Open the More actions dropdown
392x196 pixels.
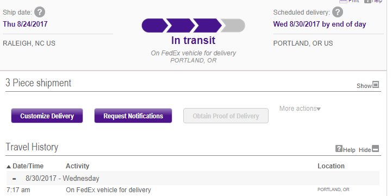(x=300, y=109)
